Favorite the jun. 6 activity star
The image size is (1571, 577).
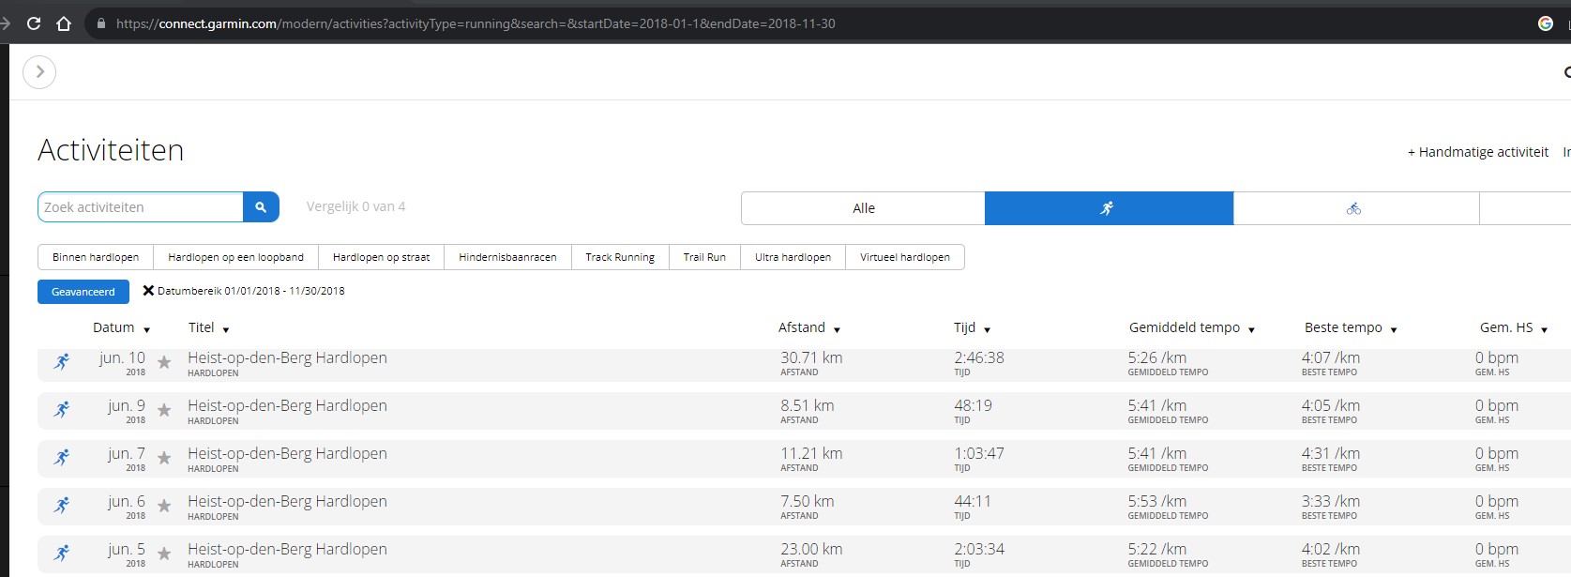164,506
